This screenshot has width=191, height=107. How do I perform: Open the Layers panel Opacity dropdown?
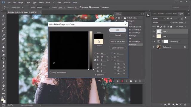pos(185,23)
